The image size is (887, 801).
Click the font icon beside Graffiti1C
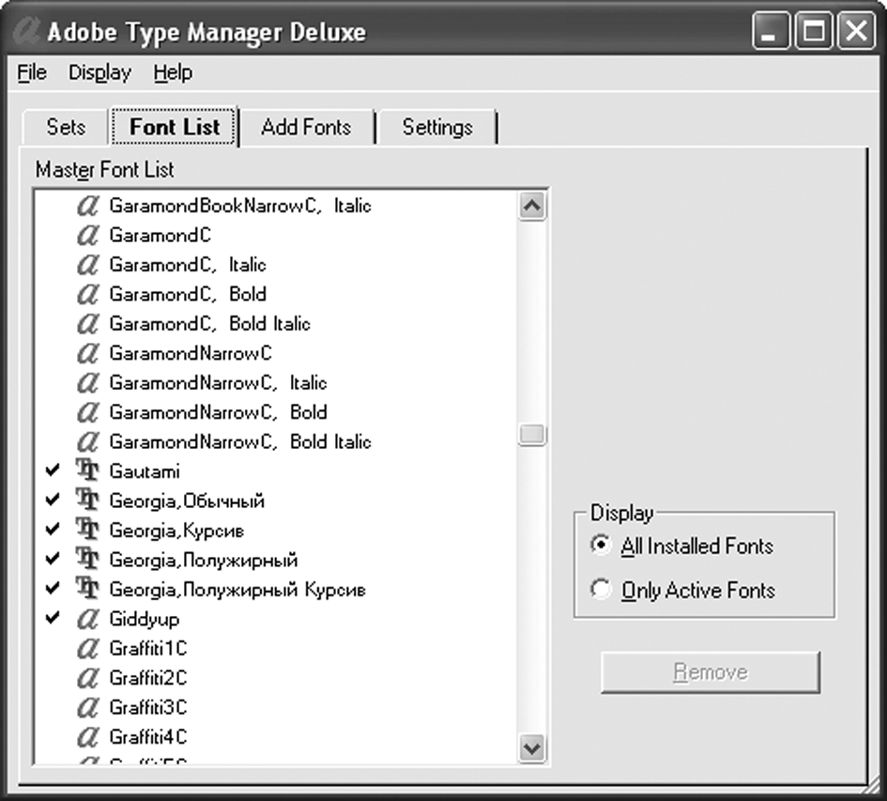(x=87, y=648)
